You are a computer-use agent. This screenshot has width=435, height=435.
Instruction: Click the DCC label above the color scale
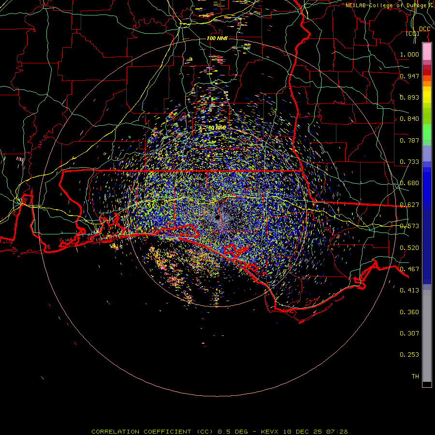click(x=424, y=29)
